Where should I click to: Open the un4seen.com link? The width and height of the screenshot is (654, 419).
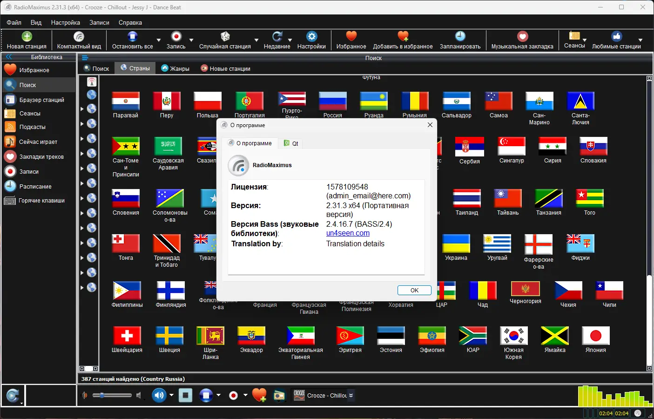(348, 233)
